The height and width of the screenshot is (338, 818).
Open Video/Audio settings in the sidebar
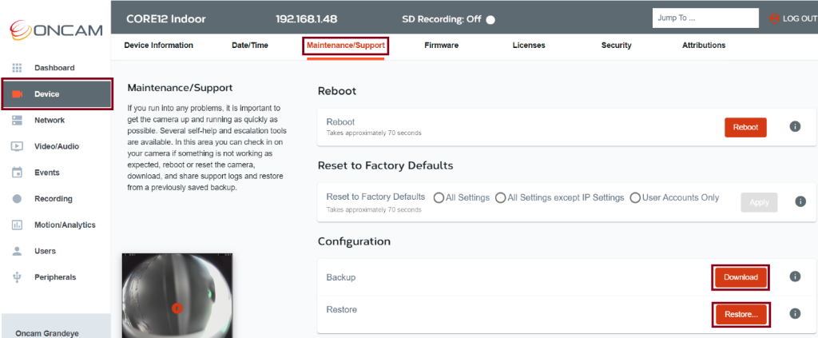pos(56,146)
